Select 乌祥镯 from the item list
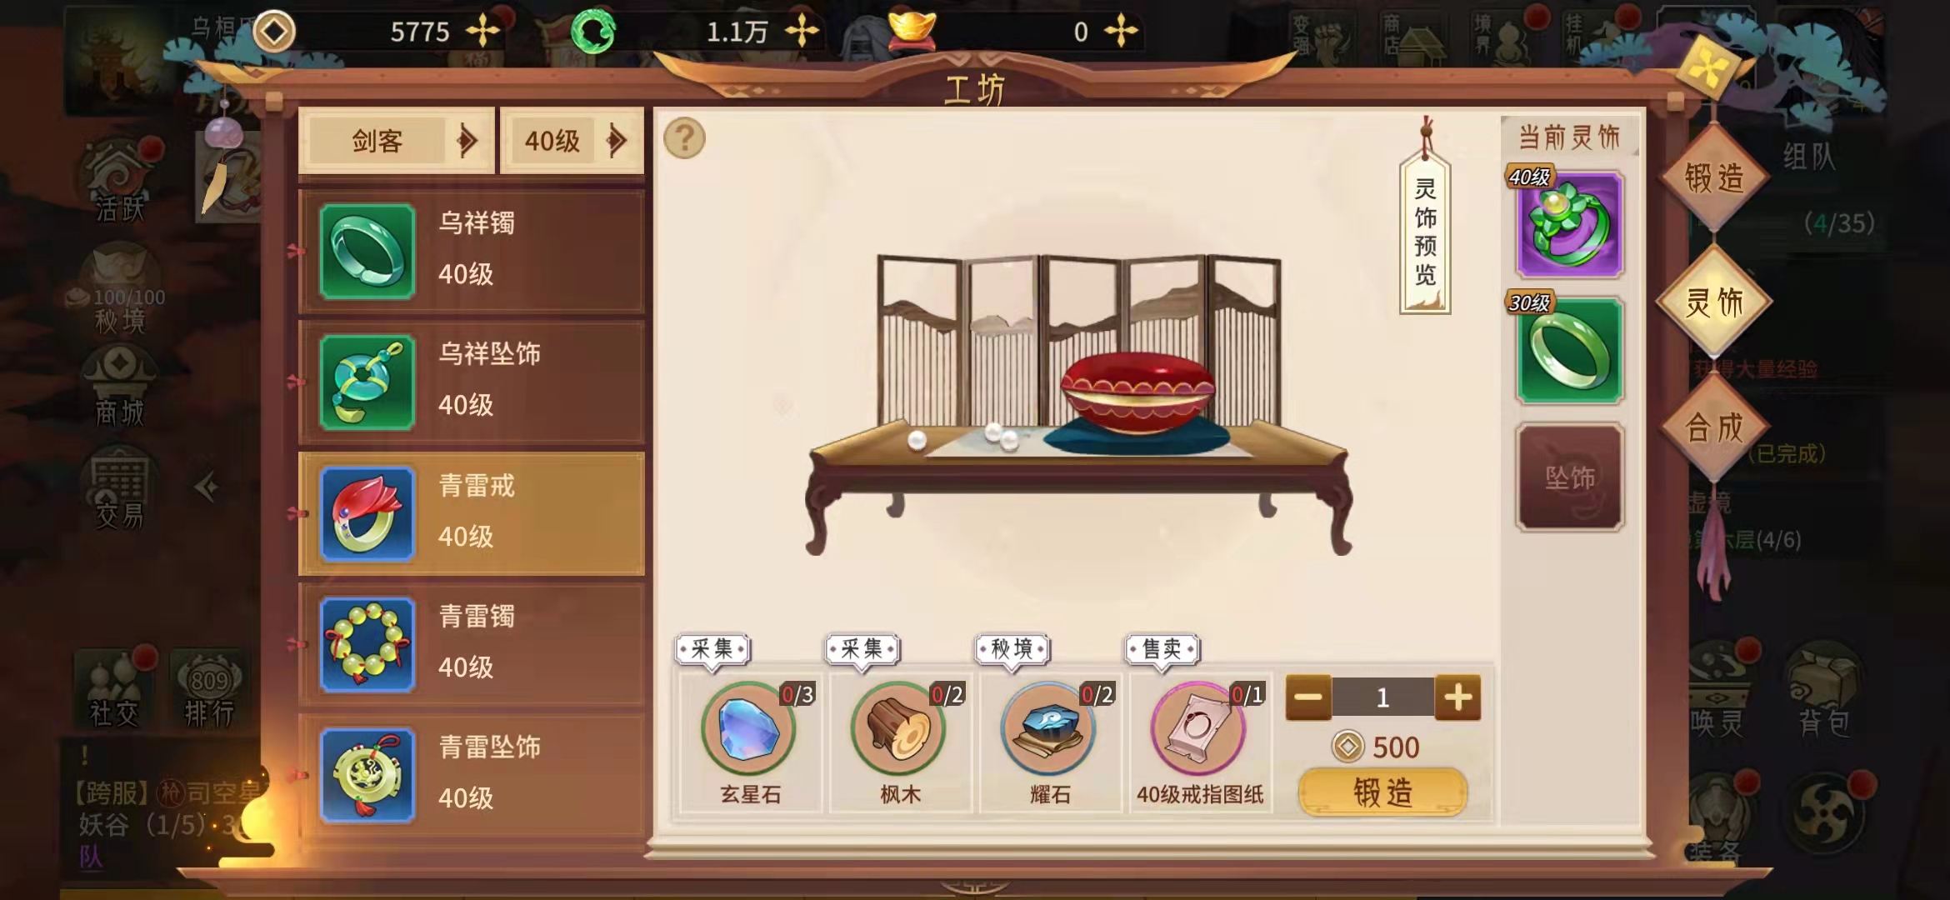Image resolution: width=1950 pixels, height=900 pixels. [x=472, y=251]
